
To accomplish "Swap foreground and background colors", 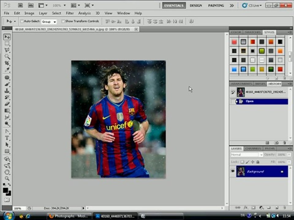I will tap(9, 185).
